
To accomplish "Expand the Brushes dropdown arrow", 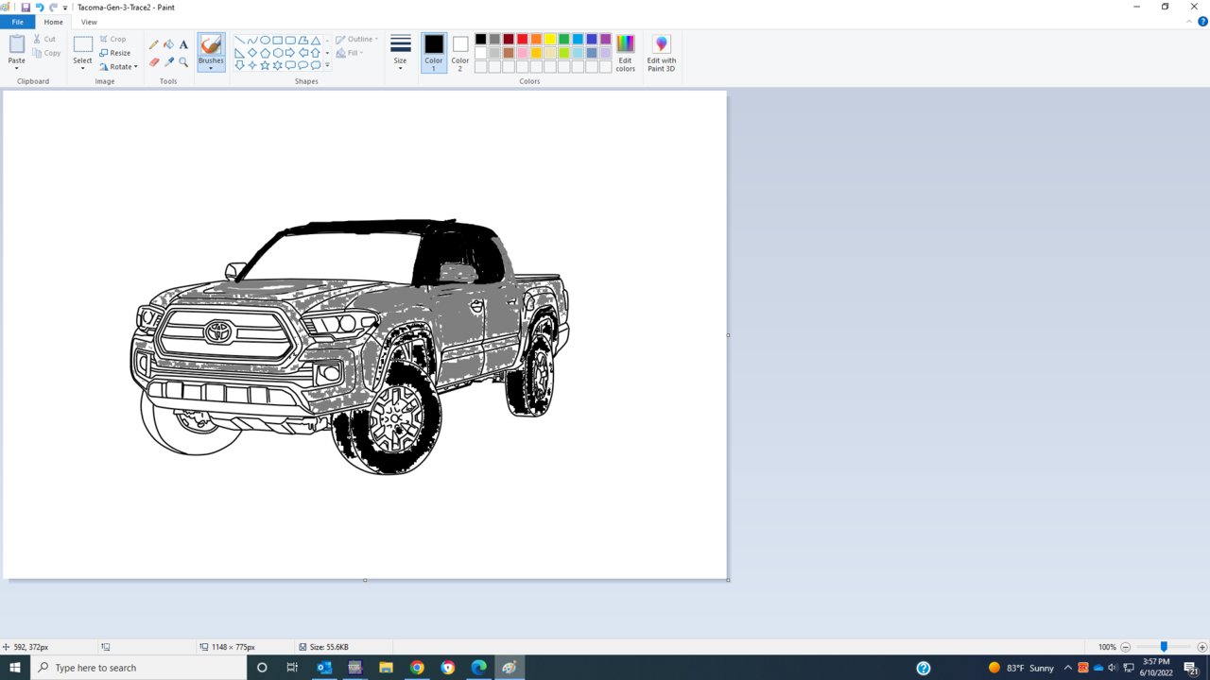I will click(x=211, y=67).
